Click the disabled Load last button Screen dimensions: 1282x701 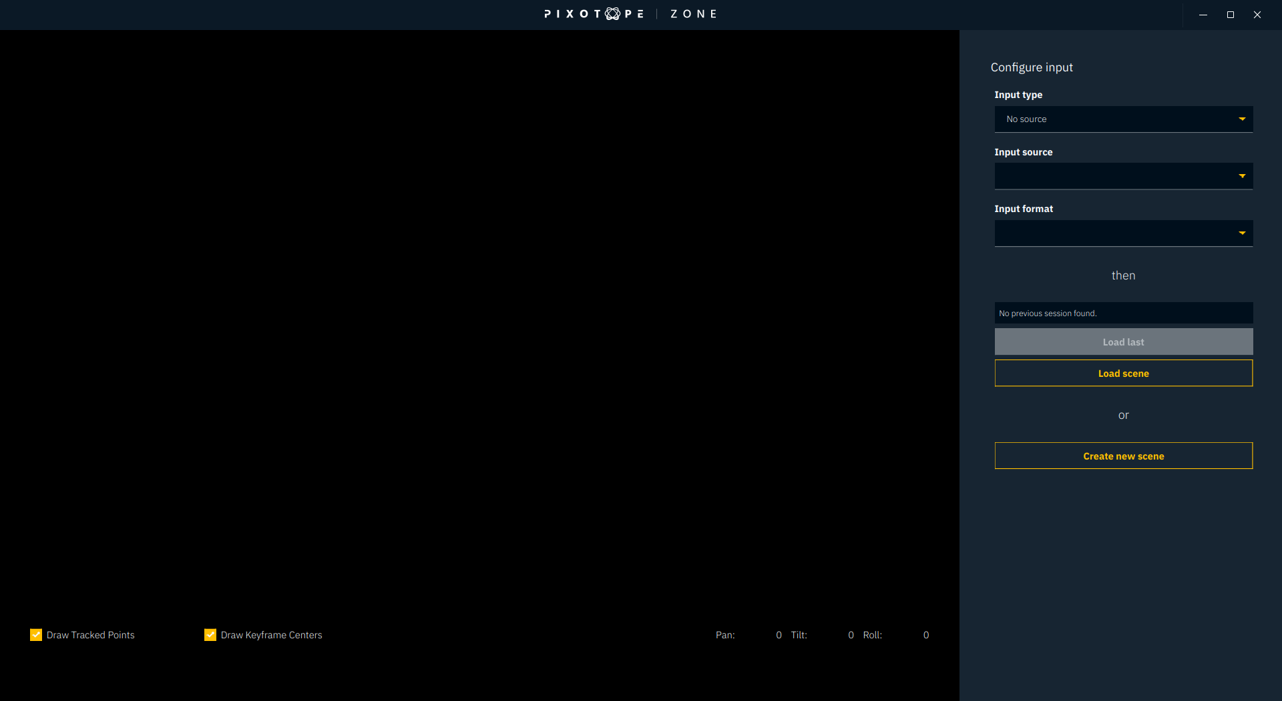point(1123,341)
